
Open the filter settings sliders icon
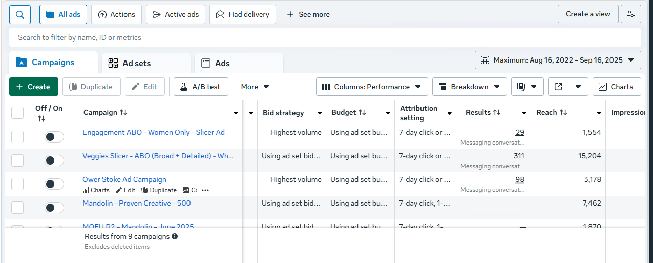[x=630, y=14]
